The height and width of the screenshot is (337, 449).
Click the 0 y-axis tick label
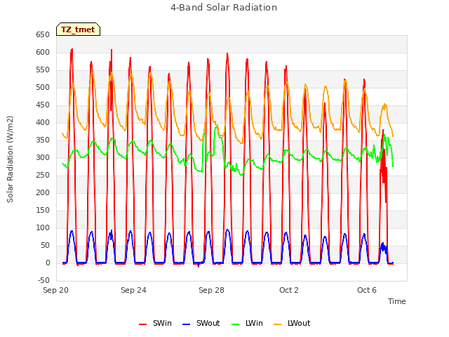coord(48,263)
